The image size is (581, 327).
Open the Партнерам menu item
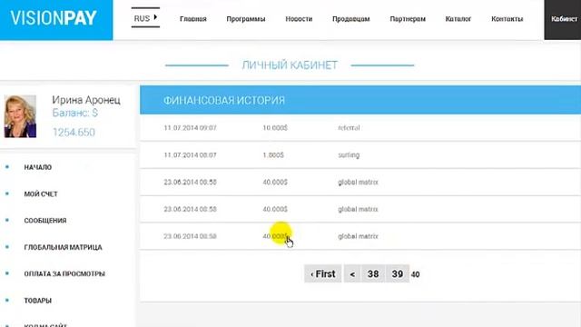pos(408,19)
